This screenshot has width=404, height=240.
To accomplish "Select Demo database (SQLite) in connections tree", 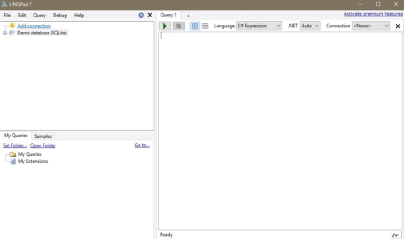I will [x=42, y=33].
